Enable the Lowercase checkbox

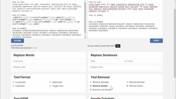click(13, 82)
